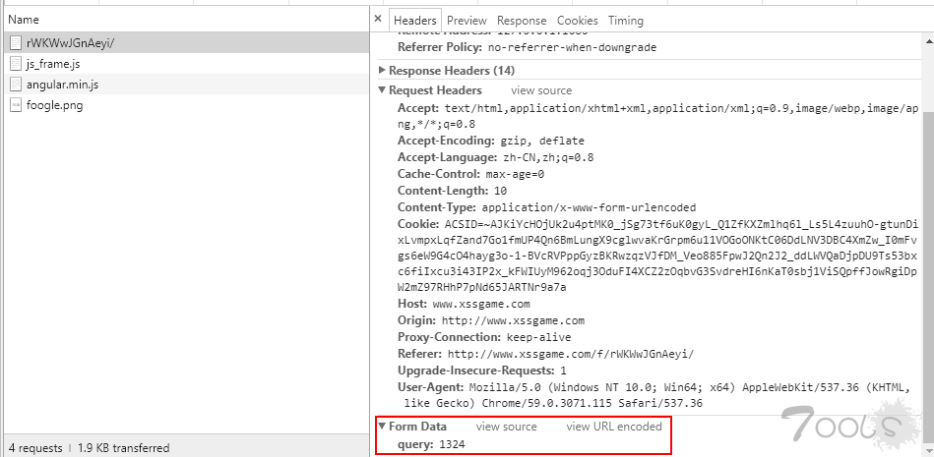Click the query: 1324 form data value

pos(431,444)
